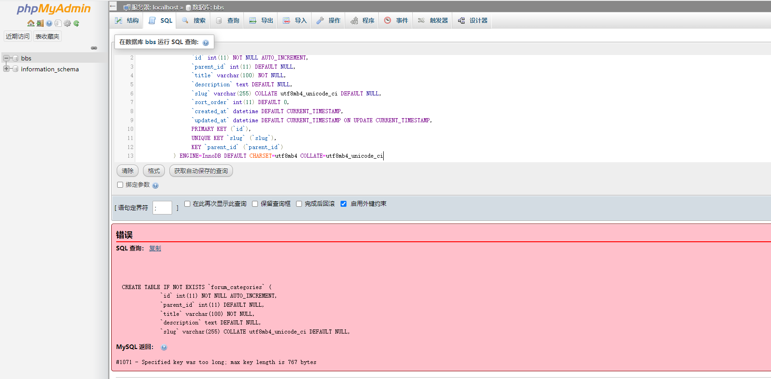The height and width of the screenshot is (379, 771).
Task: Open MySQL 返回 error help icon
Action: pyautogui.click(x=164, y=347)
